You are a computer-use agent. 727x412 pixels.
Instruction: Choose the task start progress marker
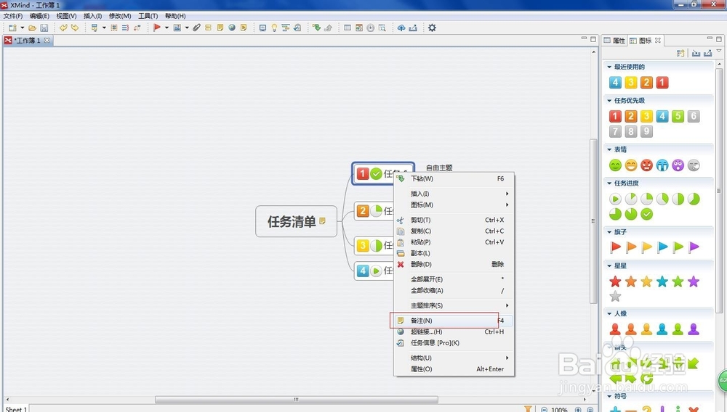tap(615, 199)
